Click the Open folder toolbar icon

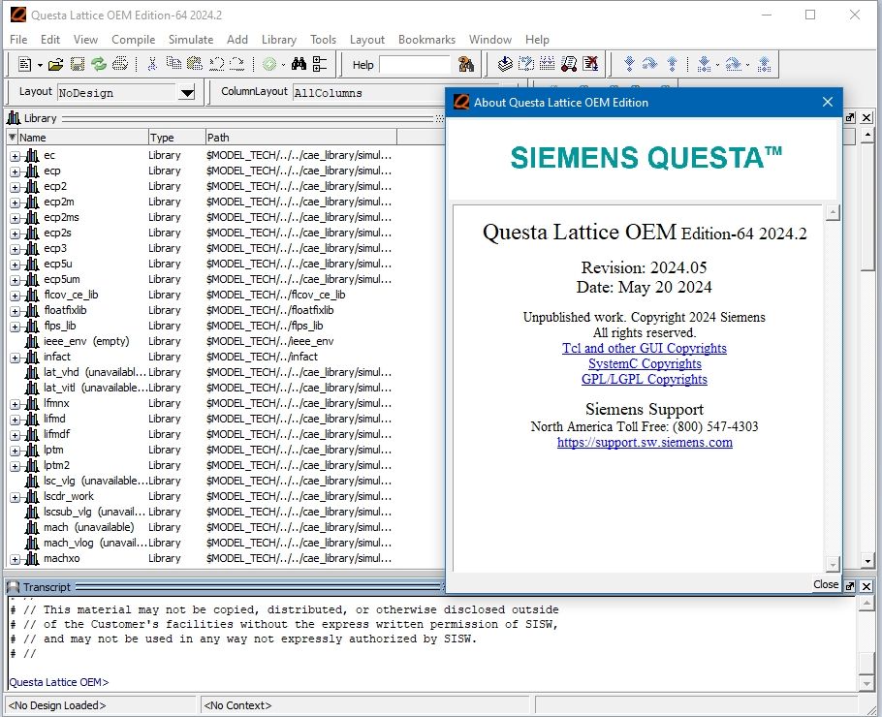55,65
